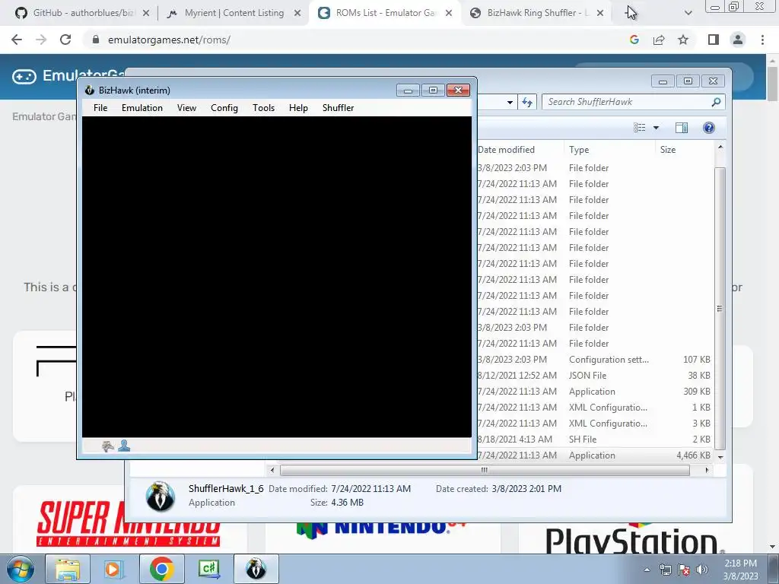Open the Config menu in BizHawk
The image size is (779, 584).
click(x=224, y=108)
